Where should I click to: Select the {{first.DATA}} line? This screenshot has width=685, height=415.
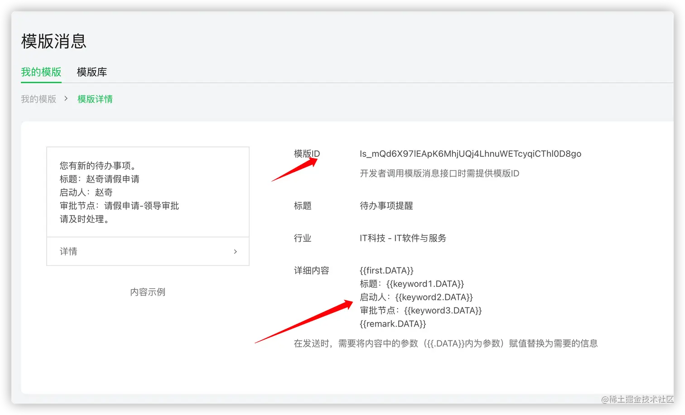tap(386, 270)
